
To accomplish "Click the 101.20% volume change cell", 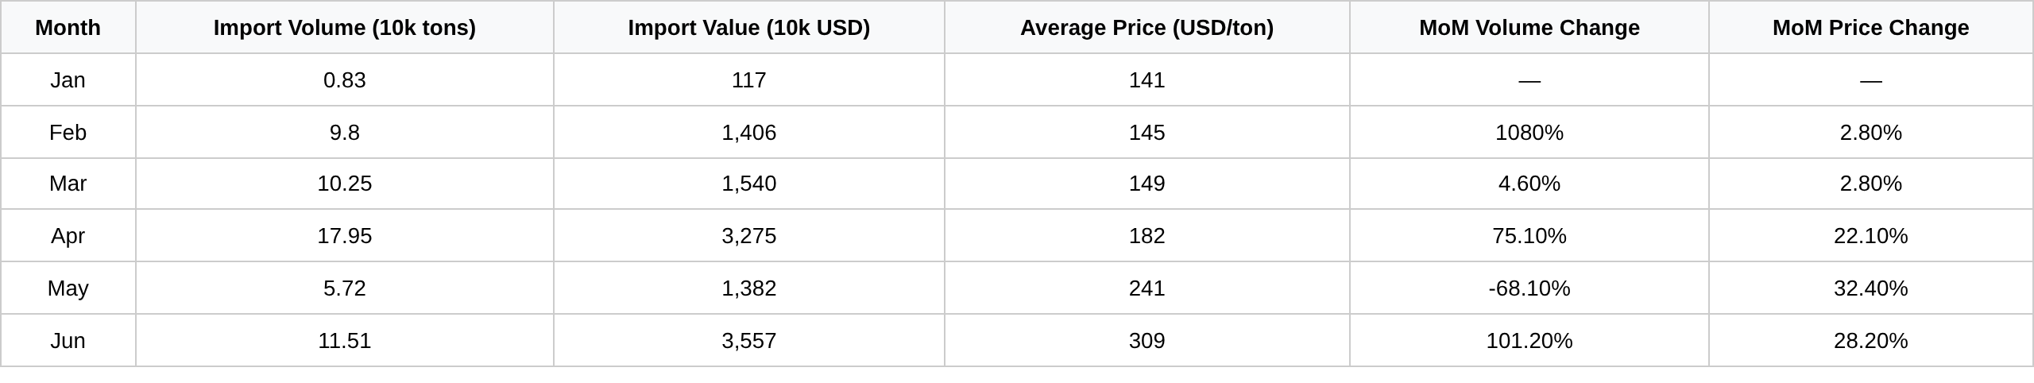I will (x=1529, y=341).
